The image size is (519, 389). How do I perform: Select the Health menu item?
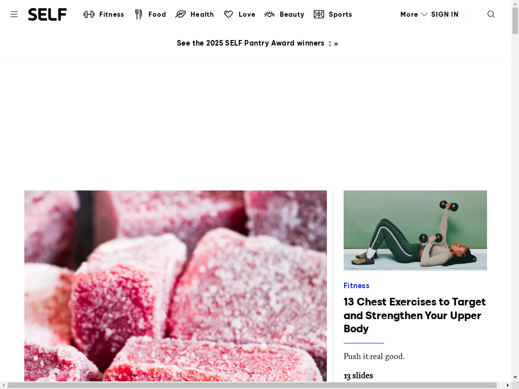tap(202, 15)
